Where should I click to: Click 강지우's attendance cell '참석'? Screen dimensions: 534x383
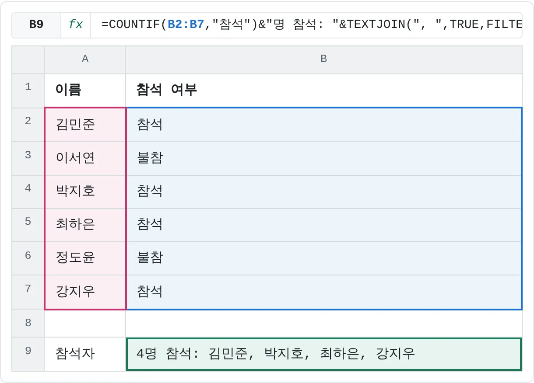tap(324, 292)
